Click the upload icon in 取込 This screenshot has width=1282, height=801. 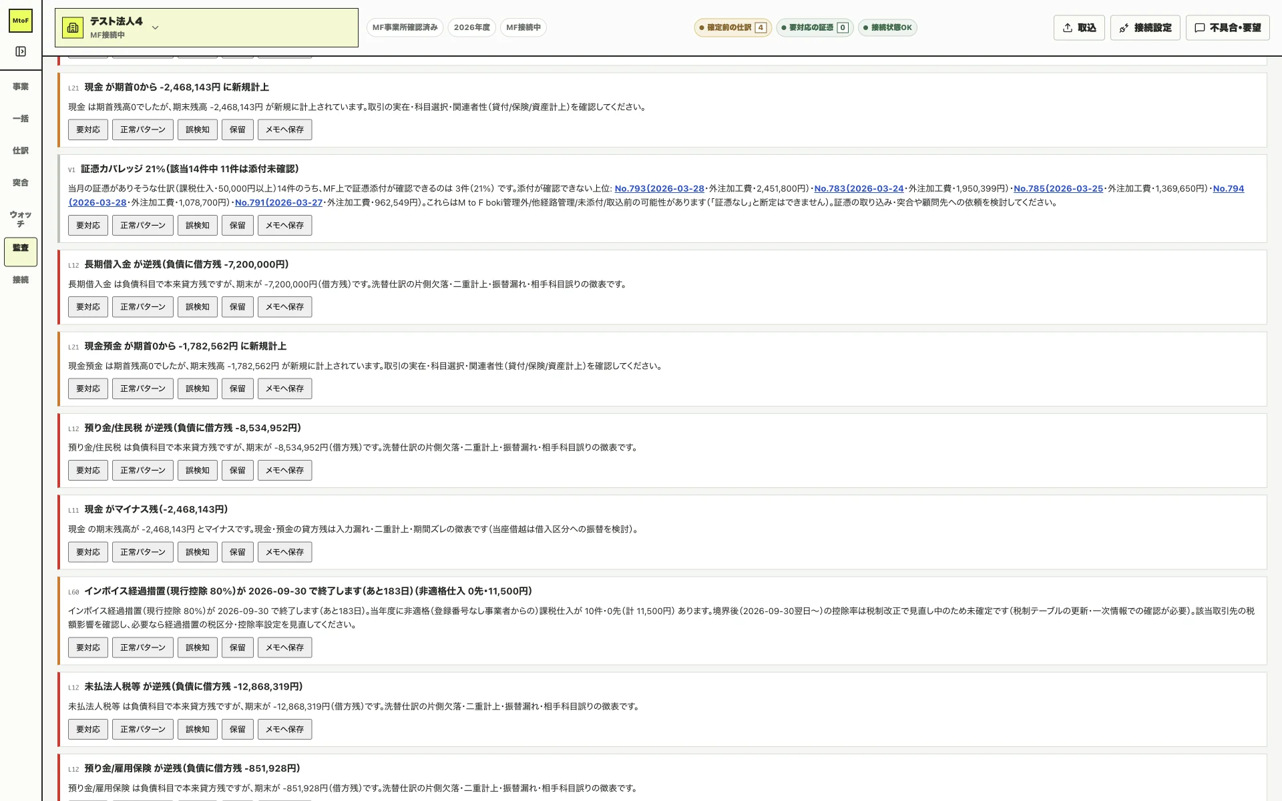coord(1068,27)
